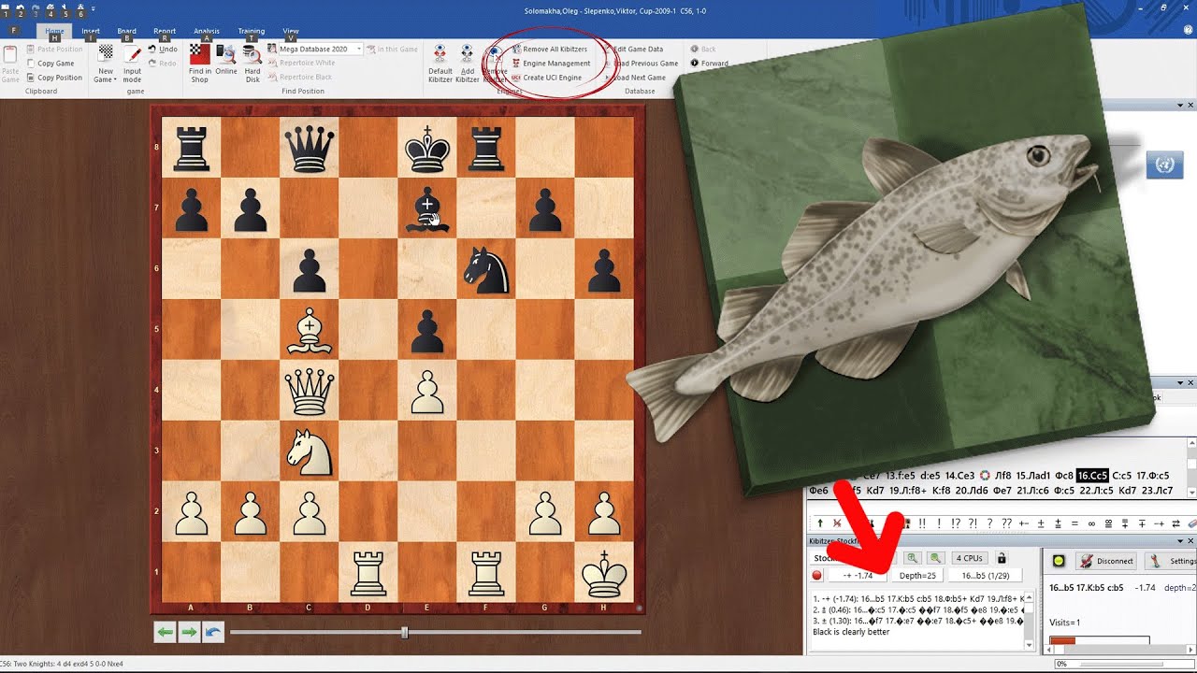1197x673 pixels.
Task: Close the Kibitzer pane
Action: tap(1190, 541)
